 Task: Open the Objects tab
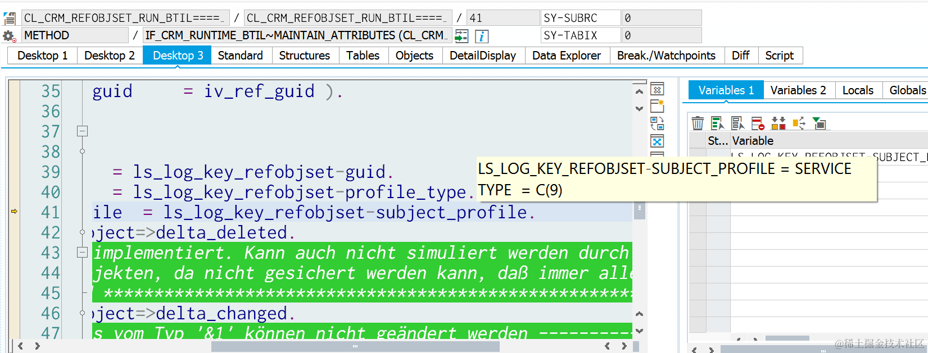414,56
